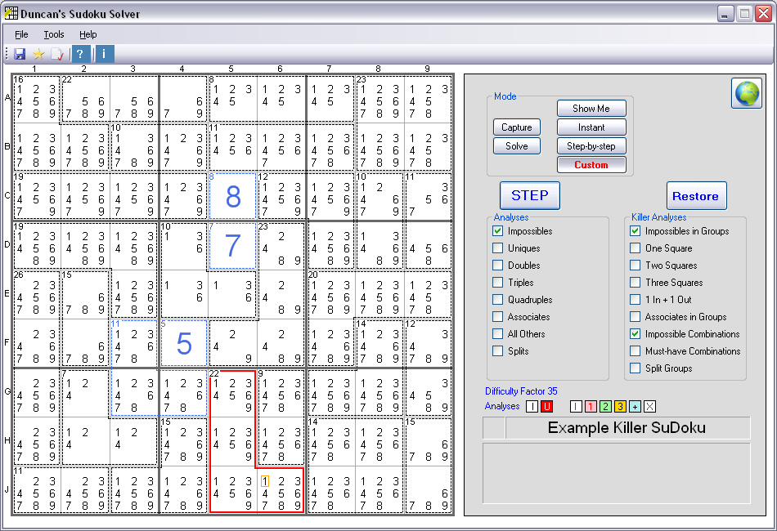Viewport: 777px width, 531px height.
Task: Click the red 'X' analyses box
Action: point(650,406)
